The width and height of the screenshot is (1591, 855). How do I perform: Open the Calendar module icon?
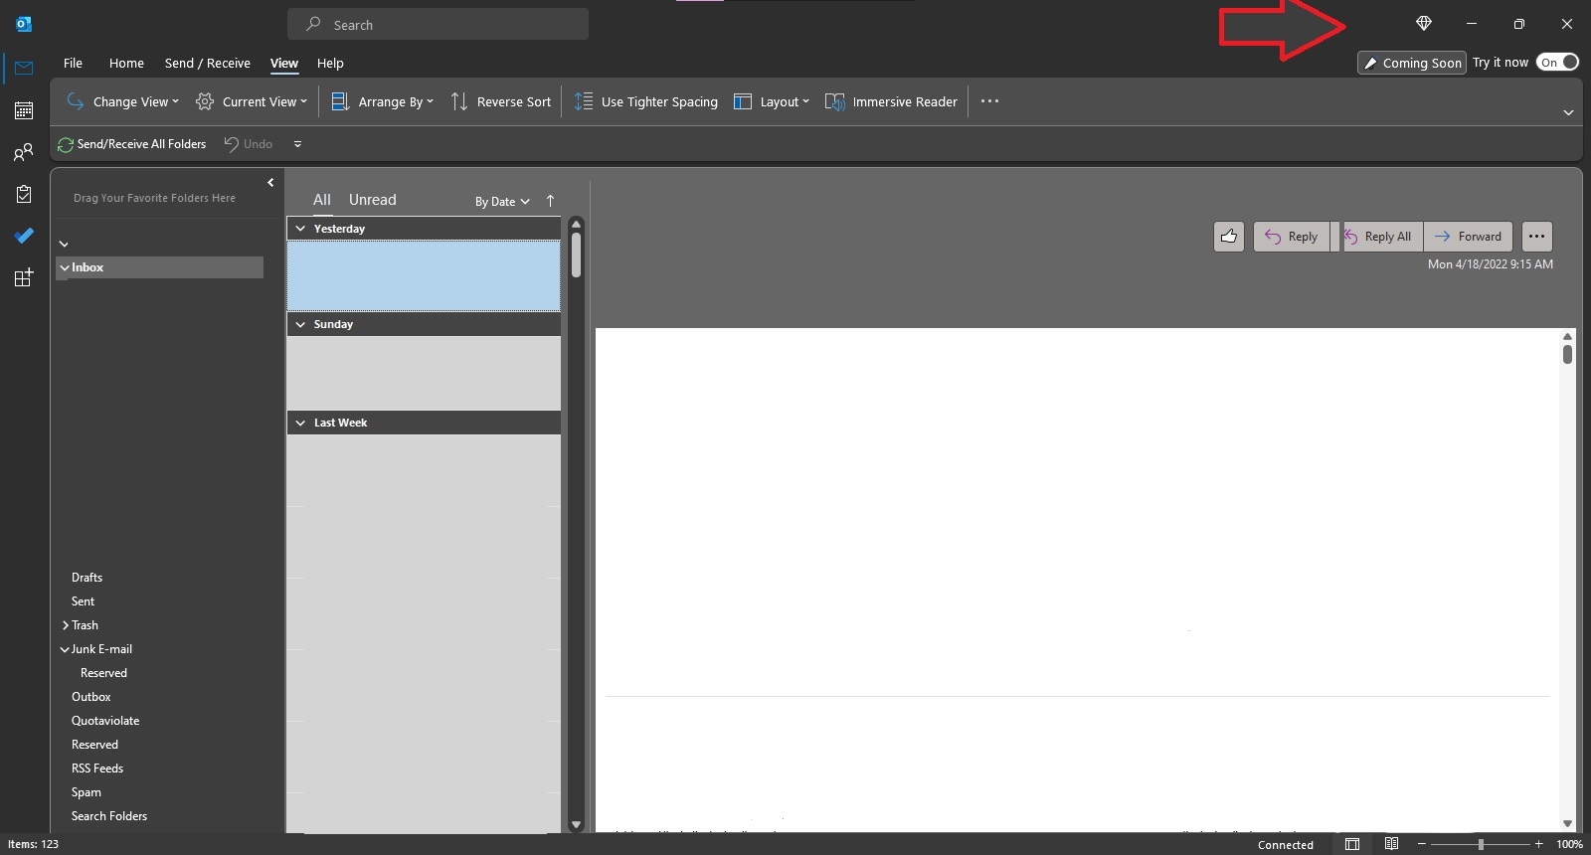[24, 110]
